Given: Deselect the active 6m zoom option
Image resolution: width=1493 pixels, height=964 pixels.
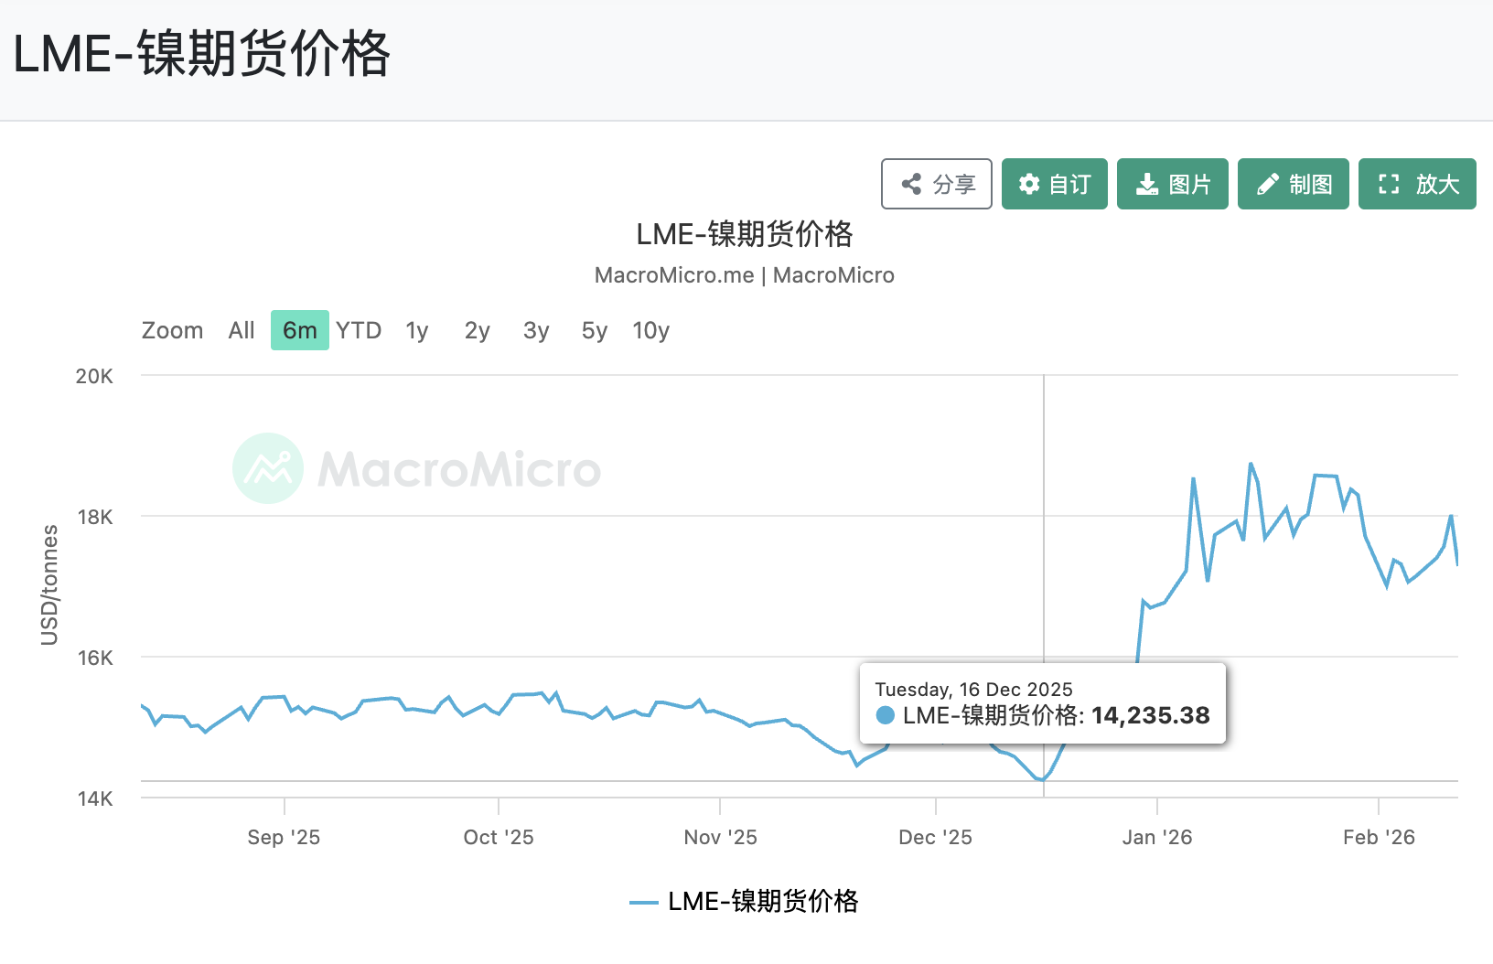Looking at the screenshot, I should click(299, 330).
